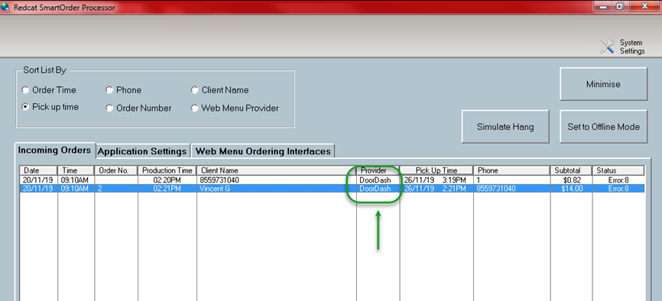Sort list by Order Number
The image size is (662, 301).
[x=138, y=108]
